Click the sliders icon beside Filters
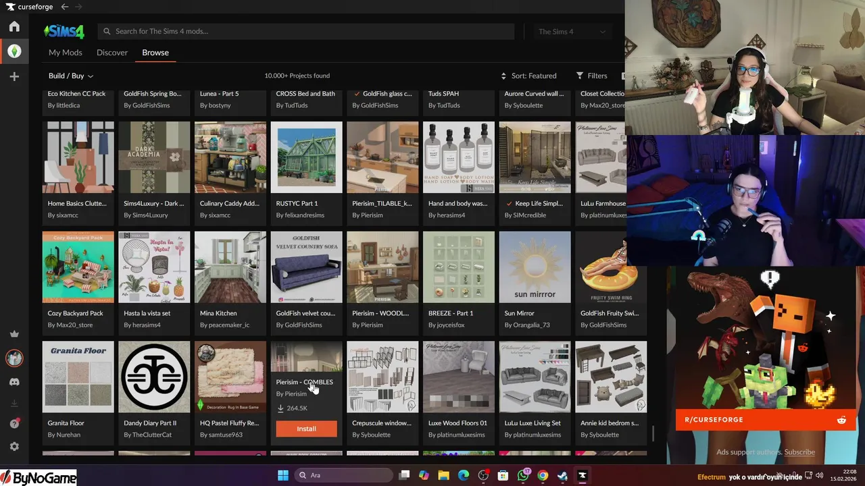 [x=580, y=76]
